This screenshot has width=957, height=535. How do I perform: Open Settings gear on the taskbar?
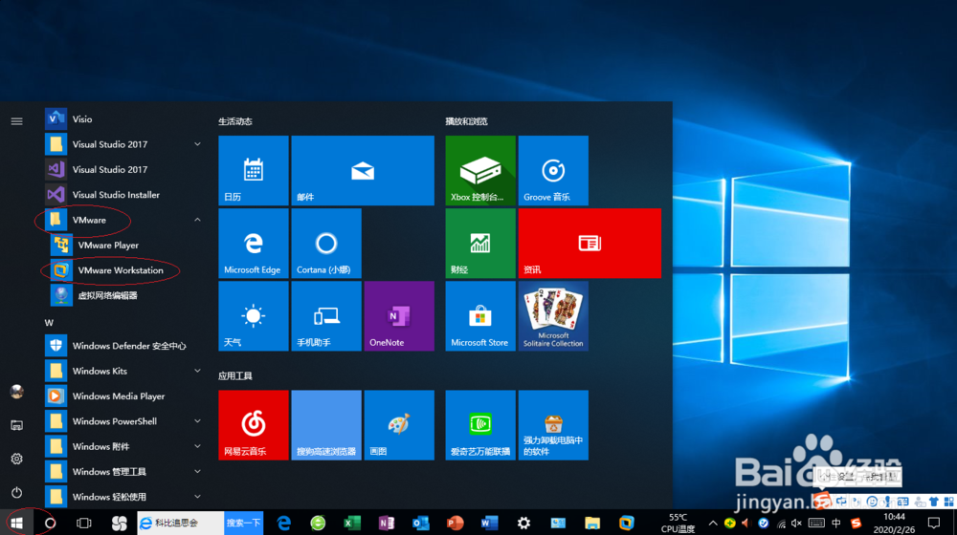pos(523,523)
